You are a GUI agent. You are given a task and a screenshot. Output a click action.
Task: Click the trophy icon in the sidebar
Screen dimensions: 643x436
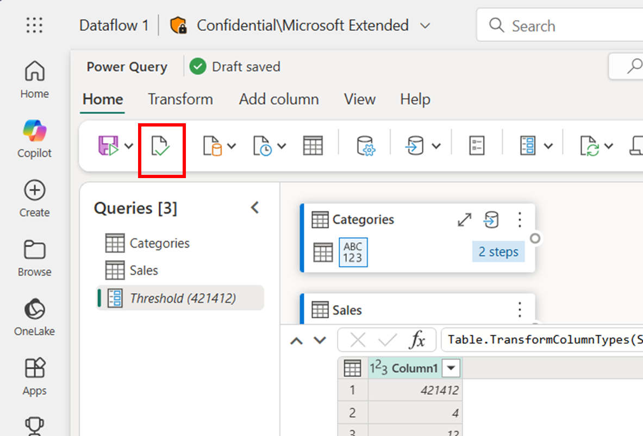tap(34, 426)
